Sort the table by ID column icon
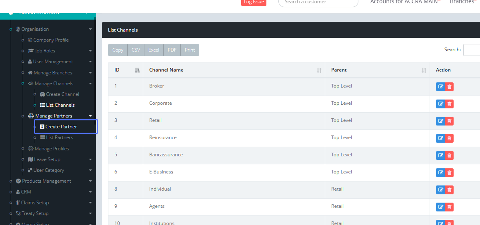Viewport: 480px width, 225px height. [x=137, y=70]
